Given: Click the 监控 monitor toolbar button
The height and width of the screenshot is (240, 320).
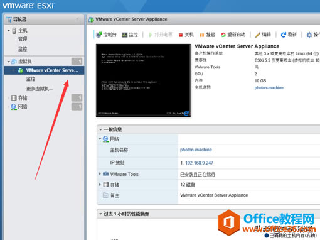Looking at the screenshot, I should (x=130, y=35).
